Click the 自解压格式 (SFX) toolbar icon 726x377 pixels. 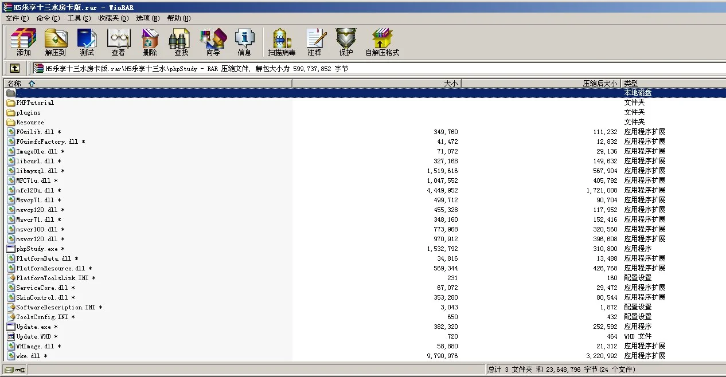382,42
